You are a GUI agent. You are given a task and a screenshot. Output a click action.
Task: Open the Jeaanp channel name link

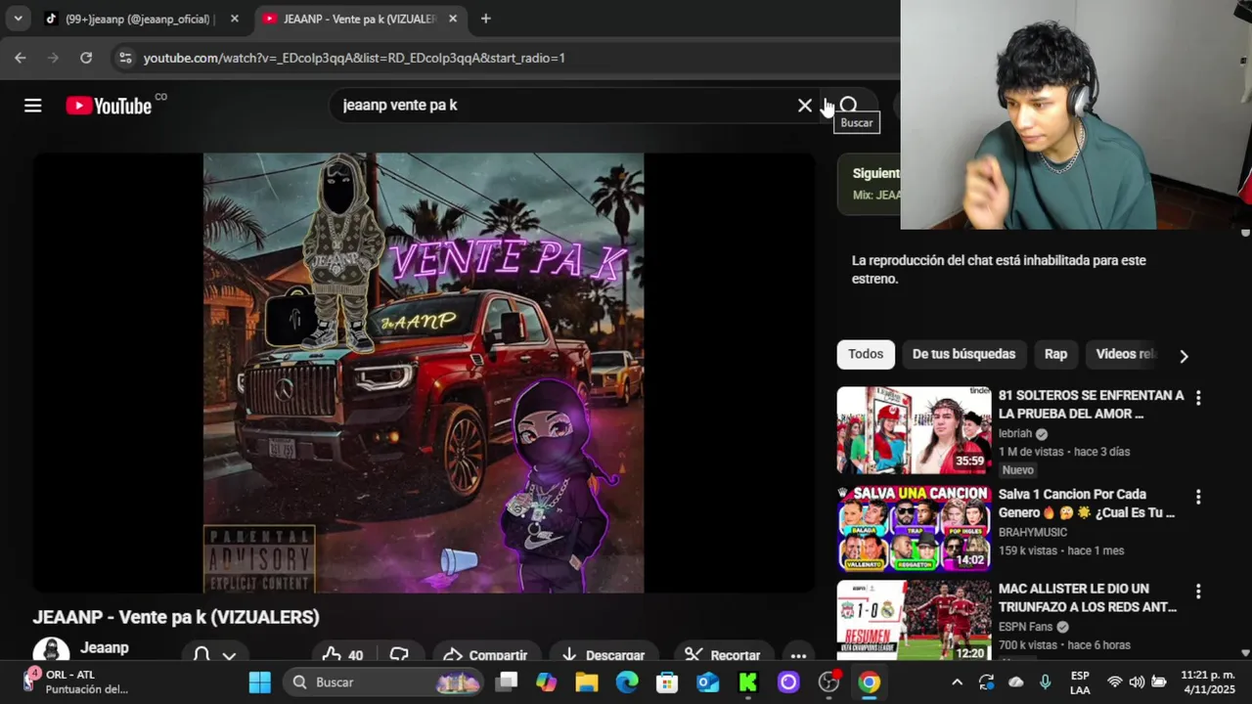[x=105, y=647]
